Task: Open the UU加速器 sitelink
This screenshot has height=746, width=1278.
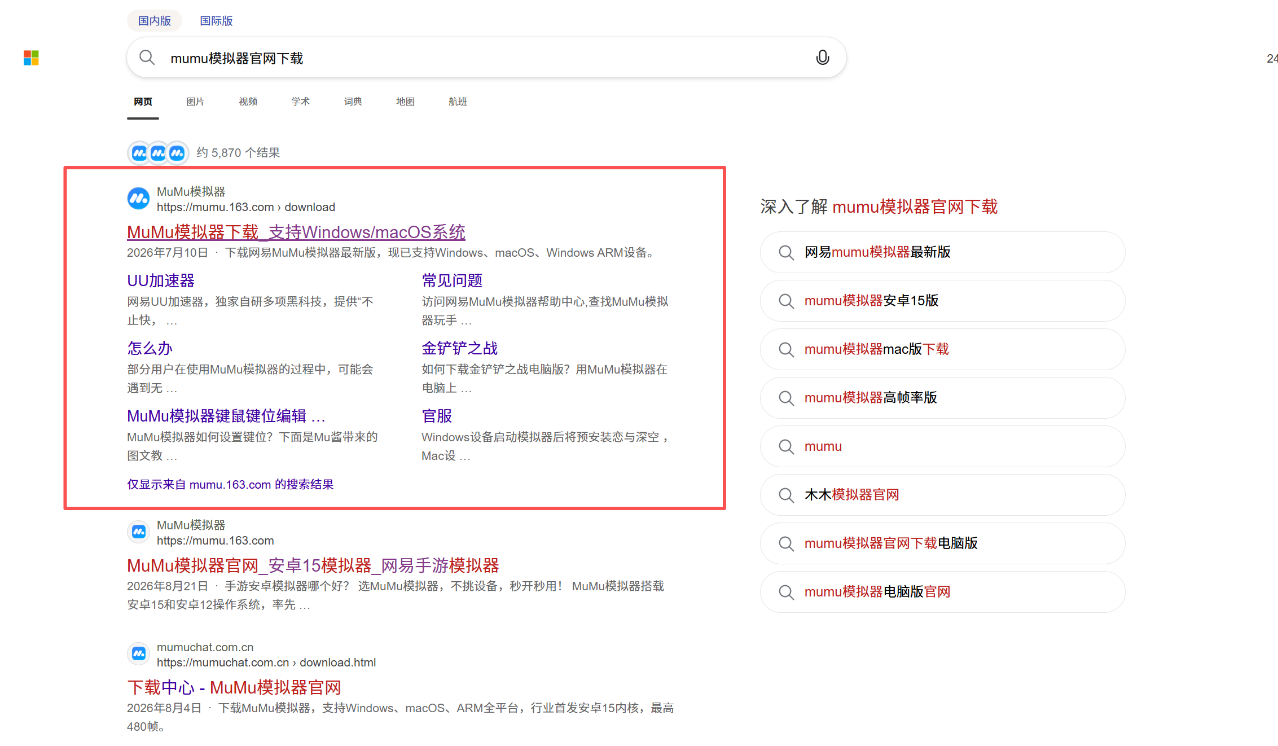Action: pyautogui.click(x=161, y=280)
